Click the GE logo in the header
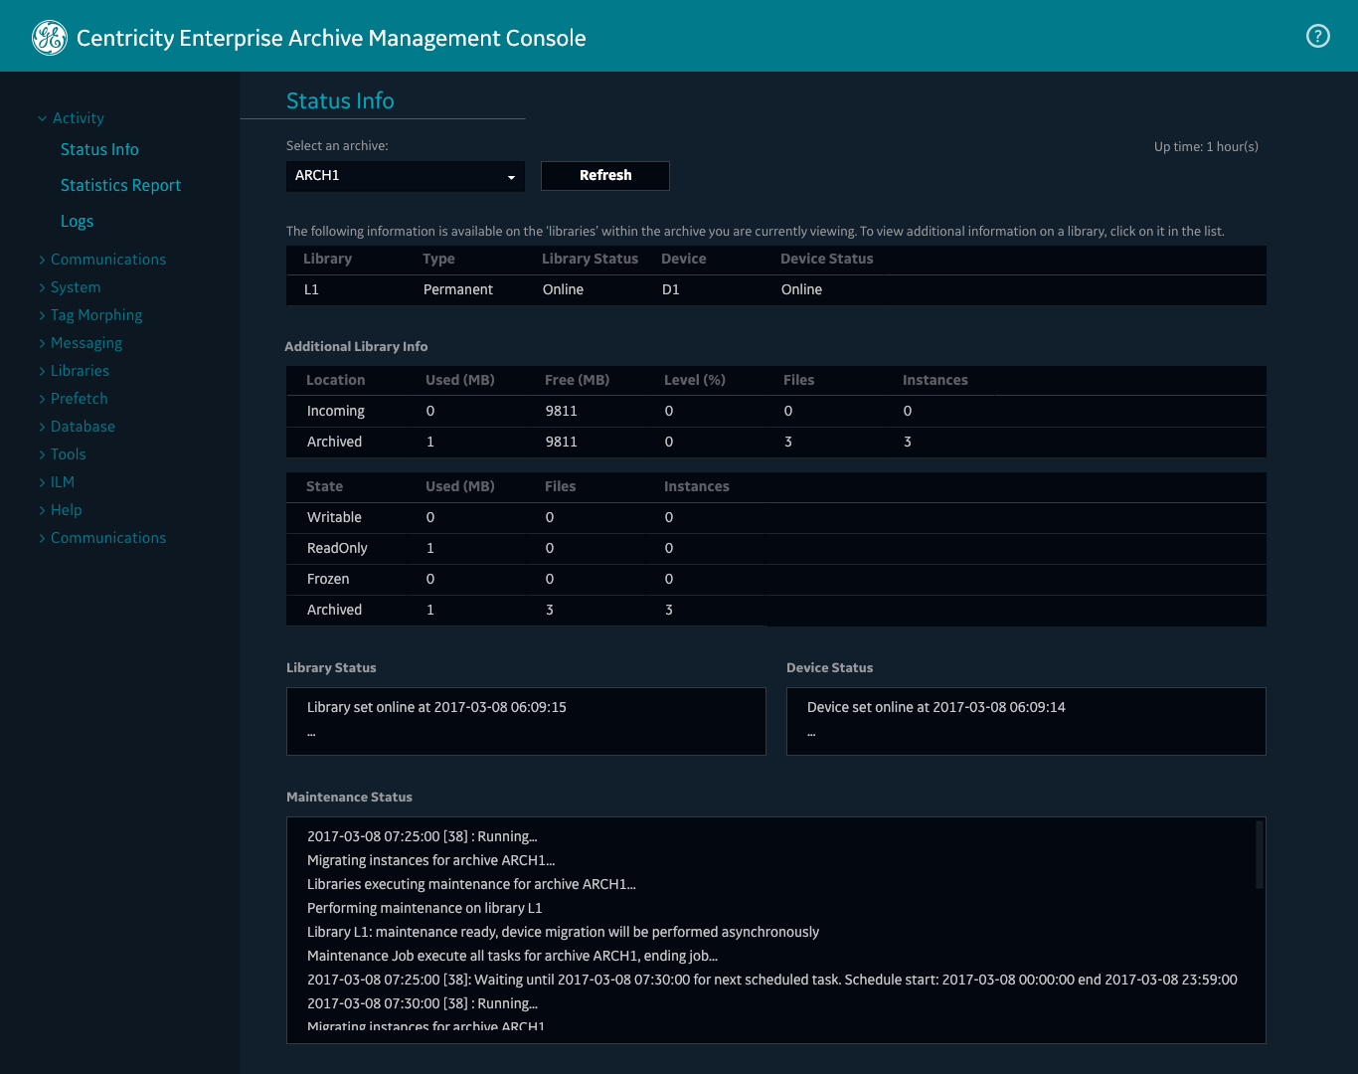This screenshot has height=1074, width=1358. click(x=49, y=38)
